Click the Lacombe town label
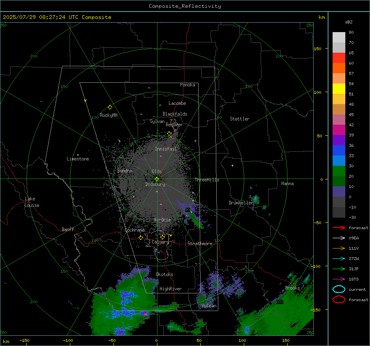 coord(177,103)
